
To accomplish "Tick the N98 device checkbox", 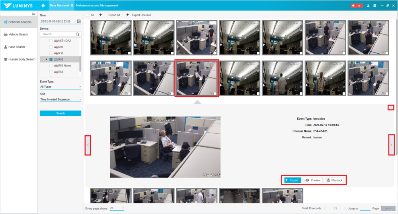I will click(51, 47).
